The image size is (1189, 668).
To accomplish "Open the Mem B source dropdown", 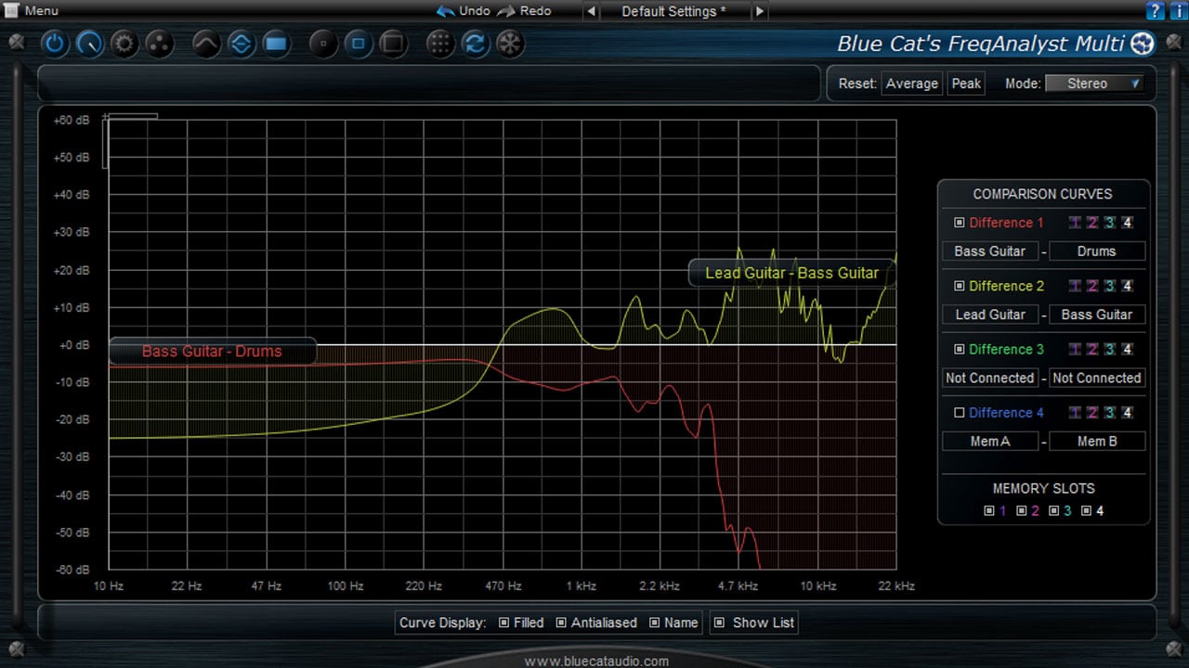I will [x=1097, y=442].
